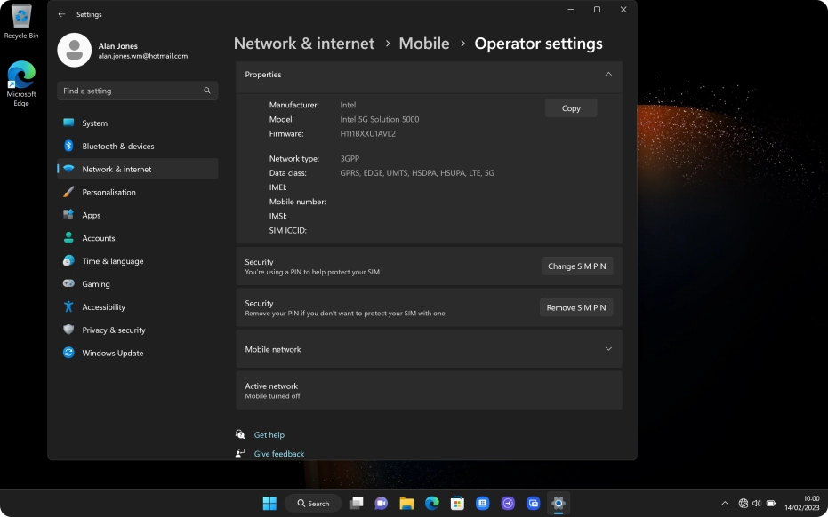Open File Explorer from the taskbar
The width and height of the screenshot is (828, 517).
[x=406, y=503]
